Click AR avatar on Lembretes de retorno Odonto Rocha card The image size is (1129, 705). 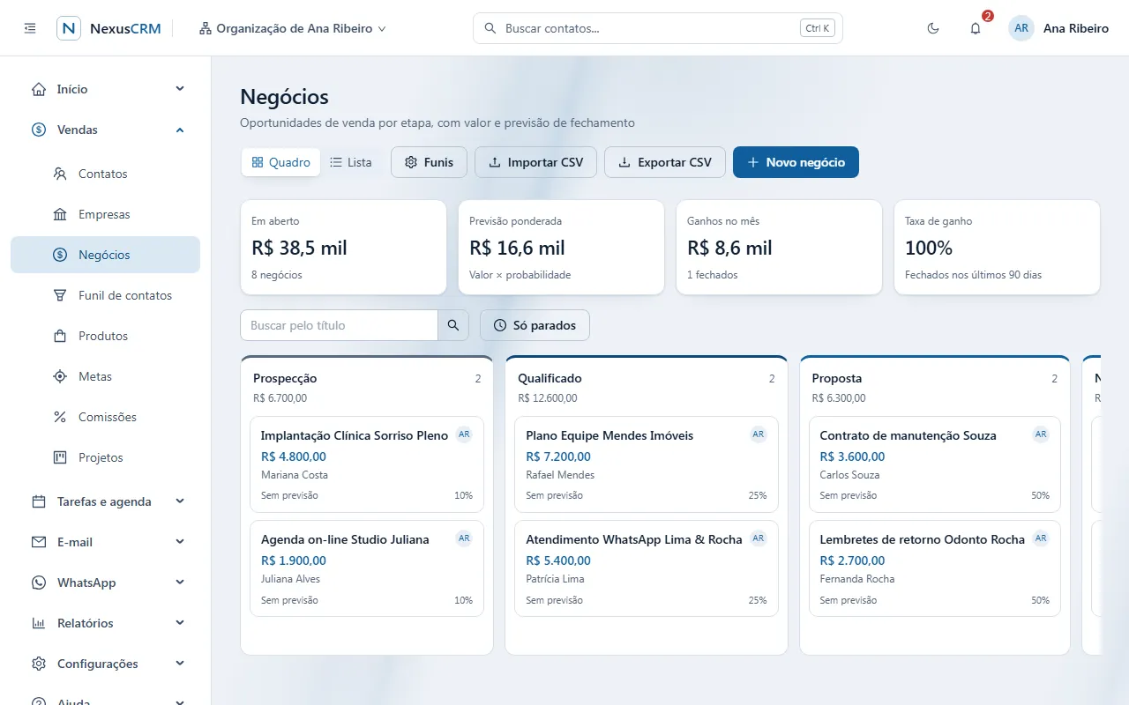(1041, 538)
